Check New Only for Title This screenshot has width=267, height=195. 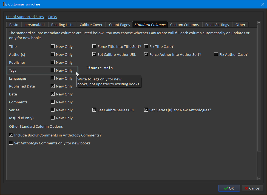tap(53, 46)
